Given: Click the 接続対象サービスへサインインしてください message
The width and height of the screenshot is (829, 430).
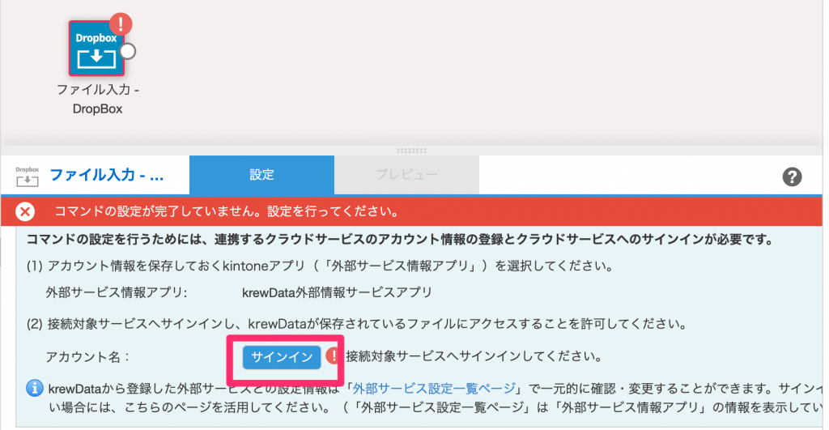Looking at the screenshot, I should 474,356.
